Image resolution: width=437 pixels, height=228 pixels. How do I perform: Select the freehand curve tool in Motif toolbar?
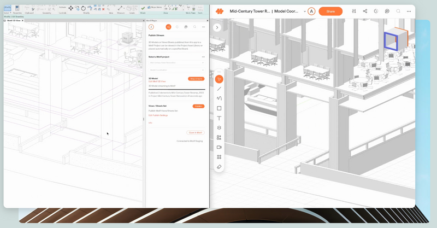219,98
